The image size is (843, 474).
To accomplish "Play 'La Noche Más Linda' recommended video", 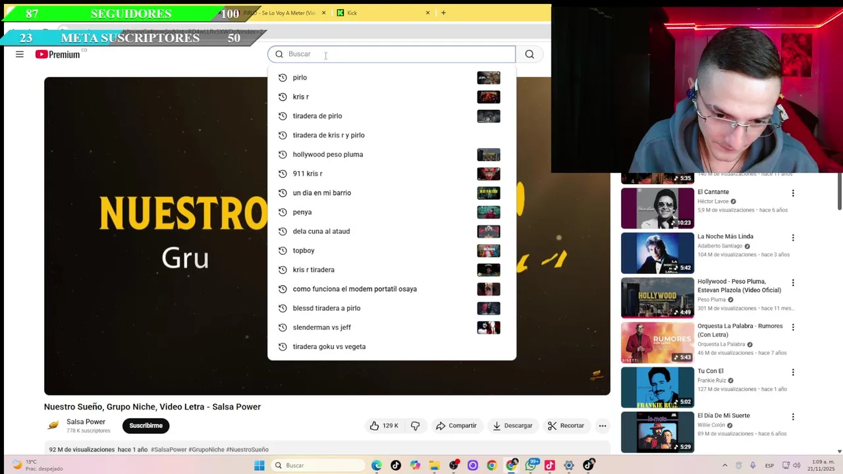I will (657, 253).
